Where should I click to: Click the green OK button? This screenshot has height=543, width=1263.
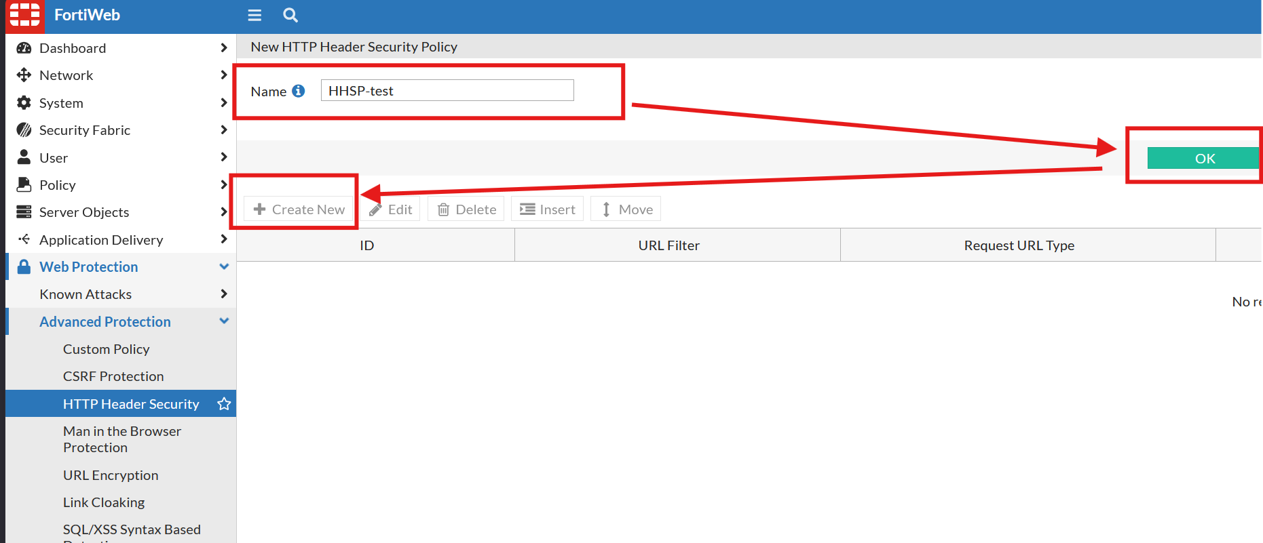[x=1203, y=158]
